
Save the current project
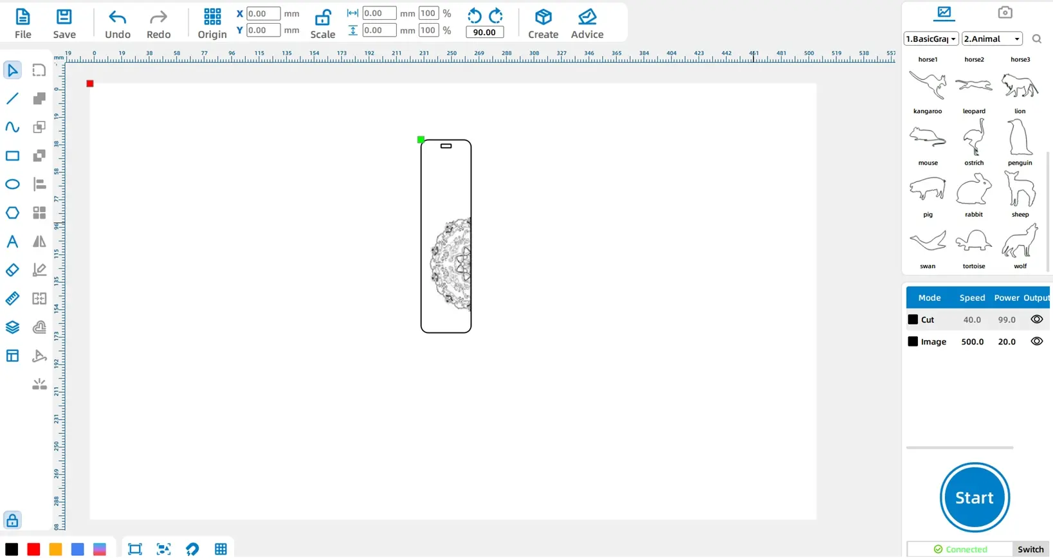click(64, 24)
